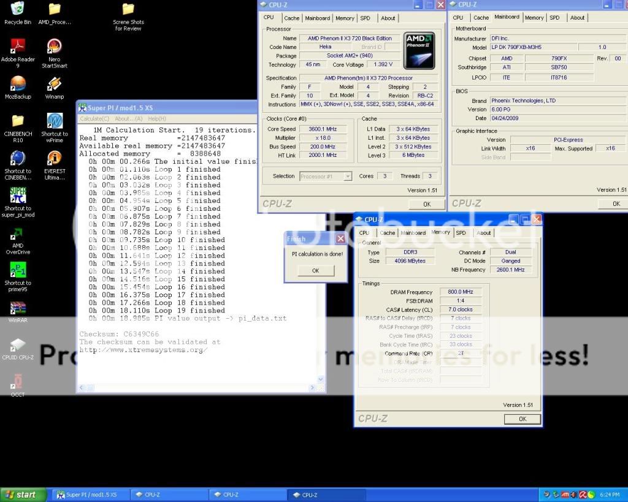
Task: Click DRAM Frequency value 800.0 MHz
Action: click(460, 292)
